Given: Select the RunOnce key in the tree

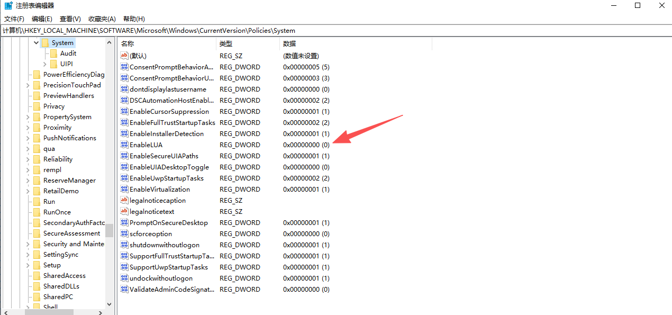Looking at the screenshot, I should [57, 212].
